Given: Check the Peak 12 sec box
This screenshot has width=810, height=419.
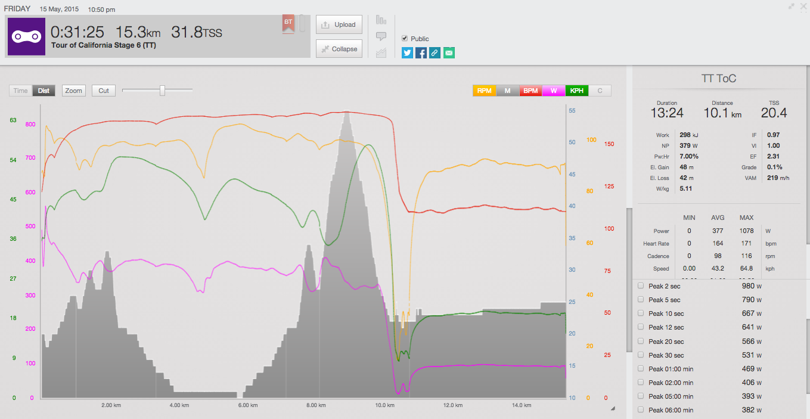Looking at the screenshot, I should point(641,327).
